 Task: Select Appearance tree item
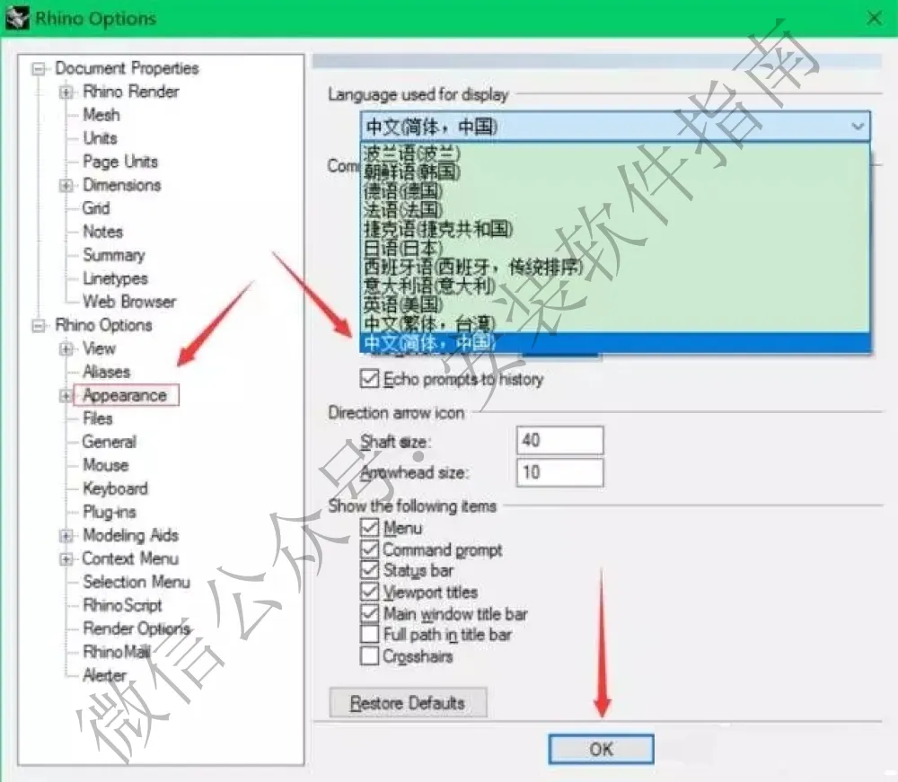click(125, 396)
